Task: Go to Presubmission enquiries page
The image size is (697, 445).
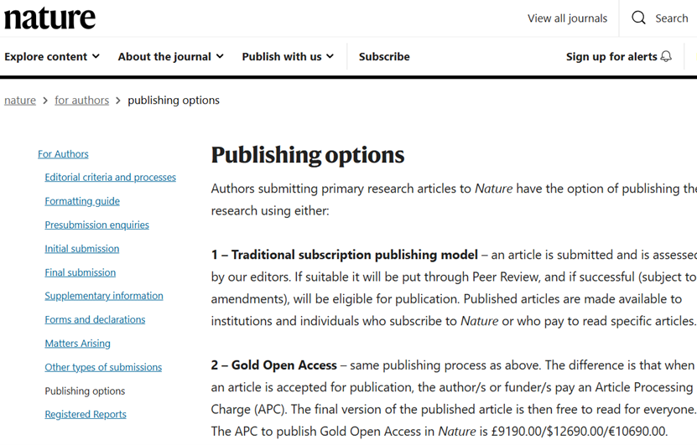Action: pos(96,225)
